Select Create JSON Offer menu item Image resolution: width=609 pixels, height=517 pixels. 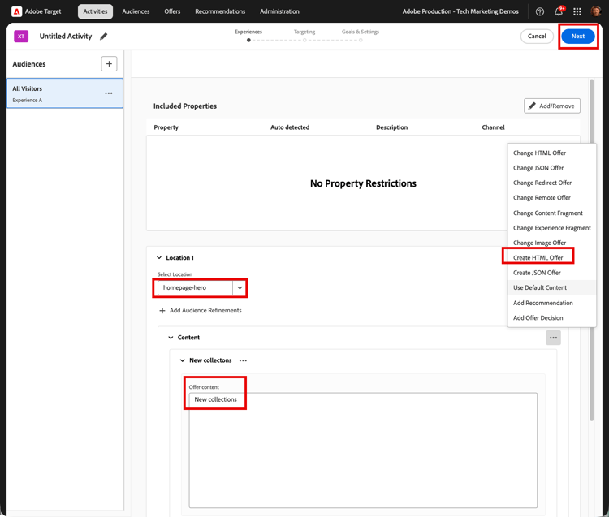(x=551, y=273)
